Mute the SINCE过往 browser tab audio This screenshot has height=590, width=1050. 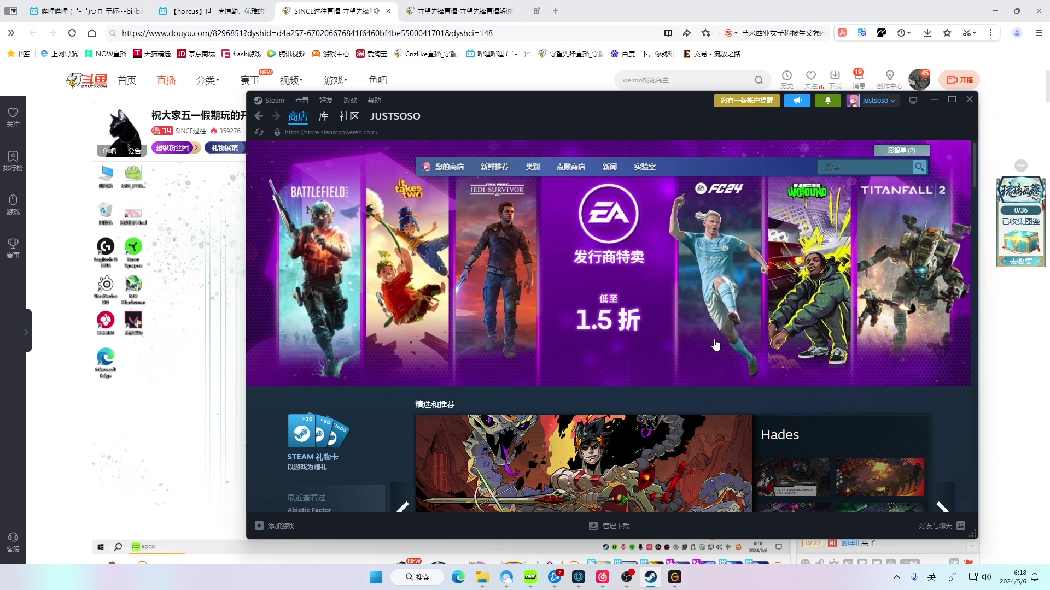pyautogui.click(x=377, y=11)
